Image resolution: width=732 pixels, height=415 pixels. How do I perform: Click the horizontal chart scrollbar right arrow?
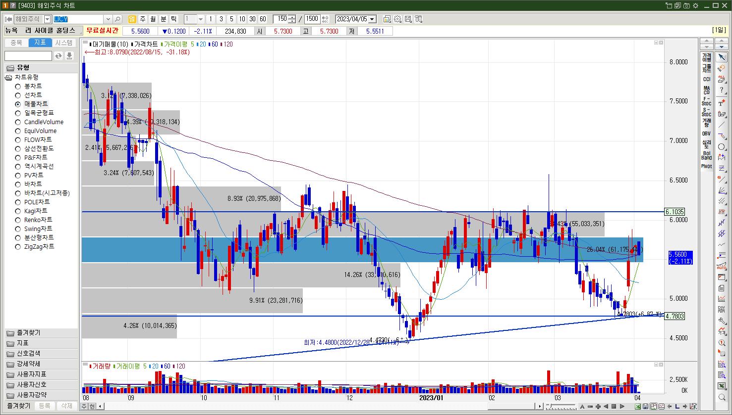(540, 407)
